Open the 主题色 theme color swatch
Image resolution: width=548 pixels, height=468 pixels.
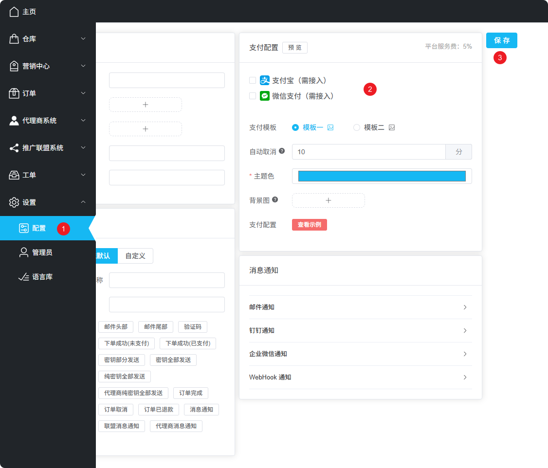point(382,176)
